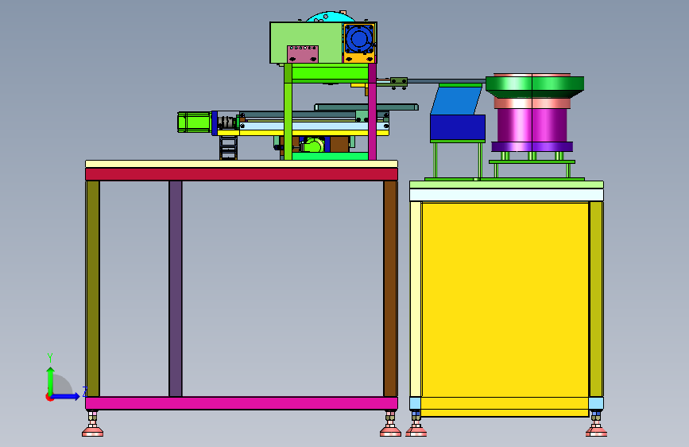Click the Z axis label
Viewport: 689px width, 447px height.
[x=85, y=391]
